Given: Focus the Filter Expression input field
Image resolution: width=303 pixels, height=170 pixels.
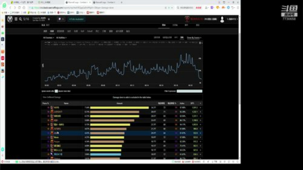Looking at the screenshot, I should click(189, 91).
